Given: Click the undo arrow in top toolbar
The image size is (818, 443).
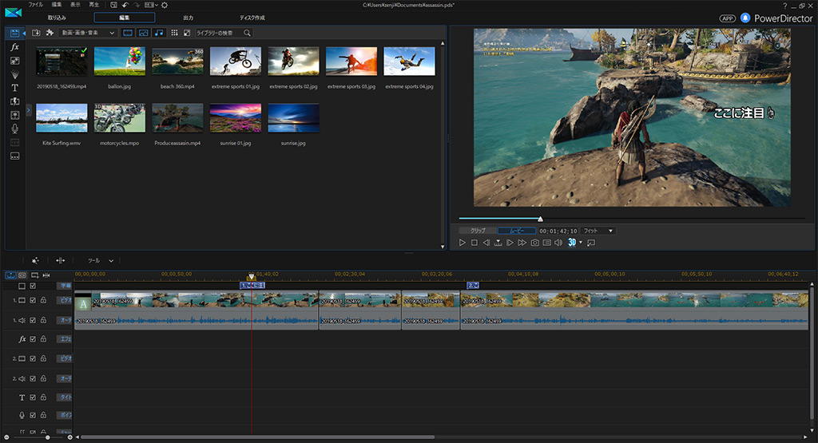Looking at the screenshot, I should 125,5.
